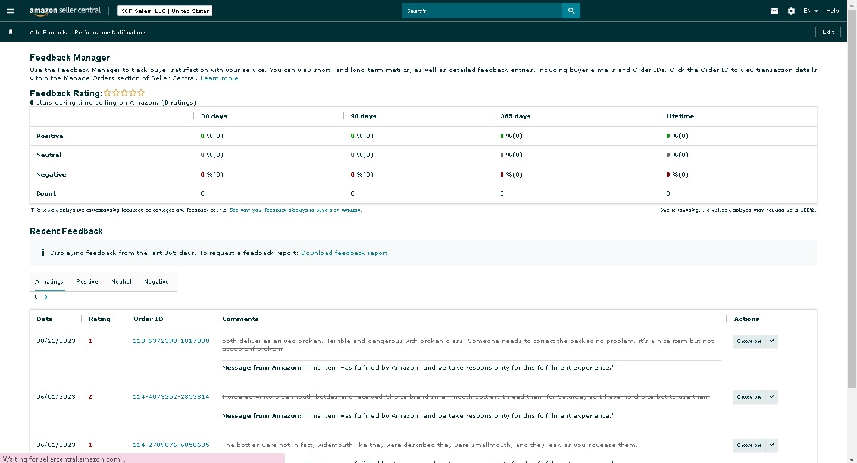Click the search magnifier button
Screen dimensions: 857x463
[571, 11]
